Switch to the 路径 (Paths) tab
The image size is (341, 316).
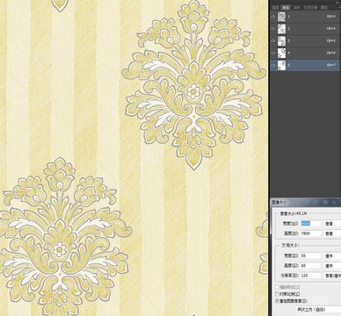pos(324,8)
